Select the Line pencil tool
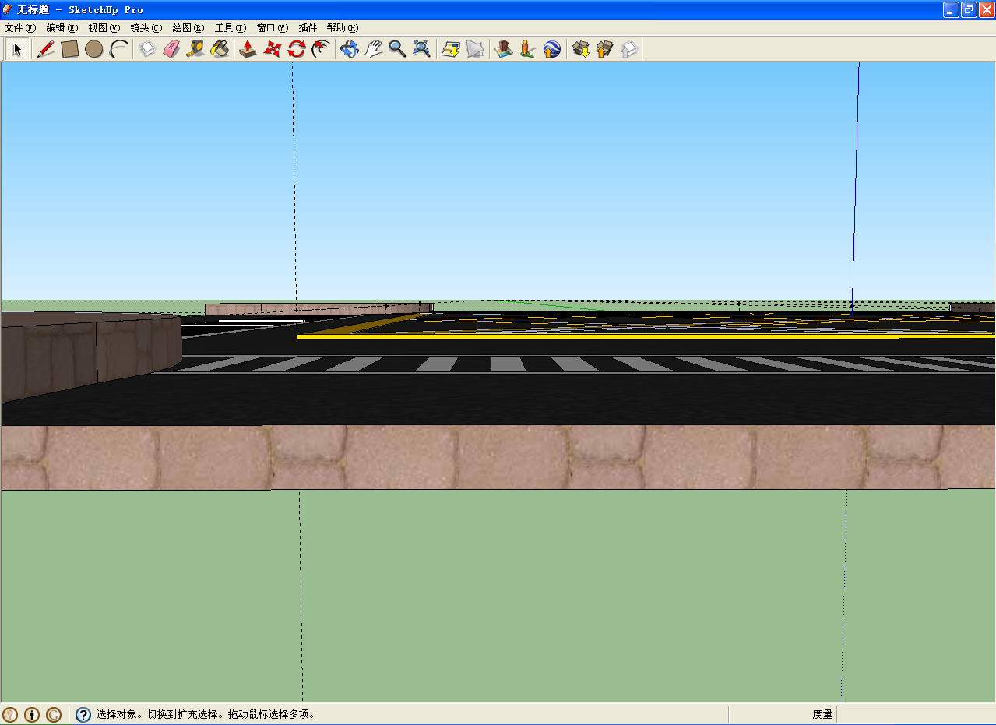The width and height of the screenshot is (996, 725). click(46, 49)
